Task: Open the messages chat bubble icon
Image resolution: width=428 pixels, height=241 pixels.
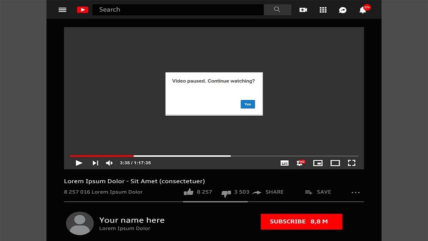Action: point(343,10)
